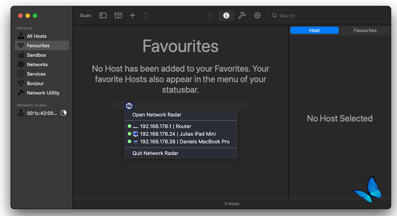The height and width of the screenshot is (216, 397).
Task: Click the refresh rescan icon
Action: 146,15
